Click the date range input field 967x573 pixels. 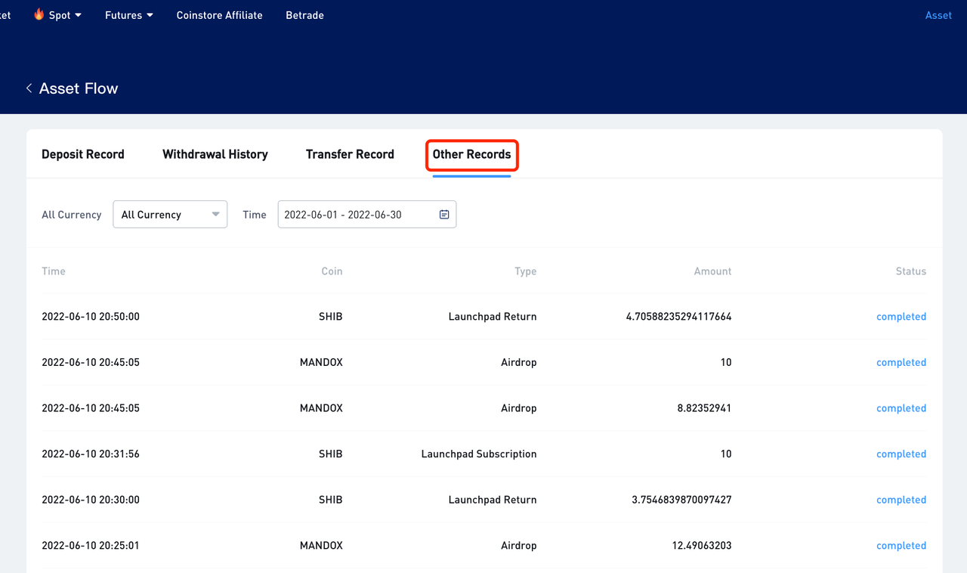367,215
